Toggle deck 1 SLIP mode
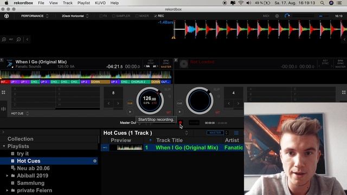This screenshot has width=347, height=195. point(168,89)
